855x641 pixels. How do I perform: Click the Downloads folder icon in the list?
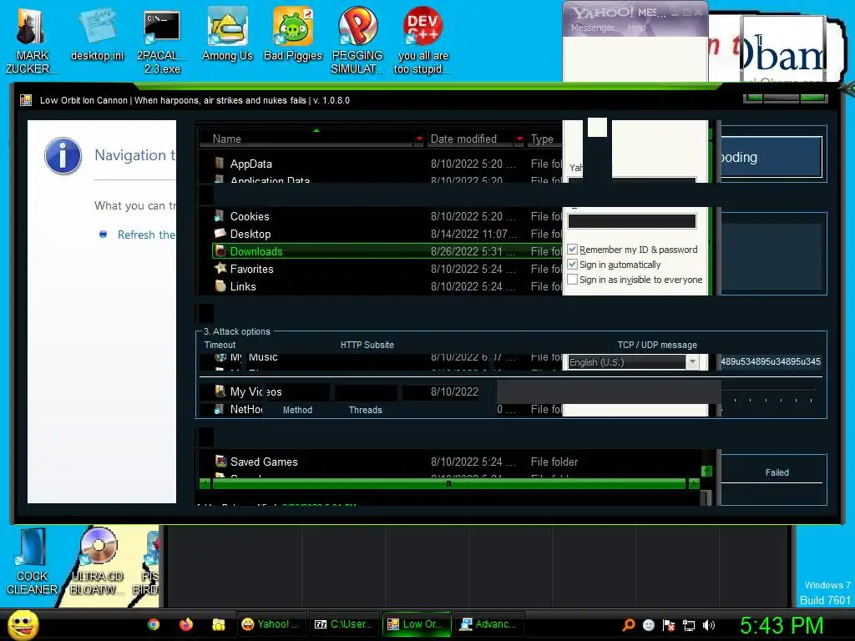[x=220, y=251]
